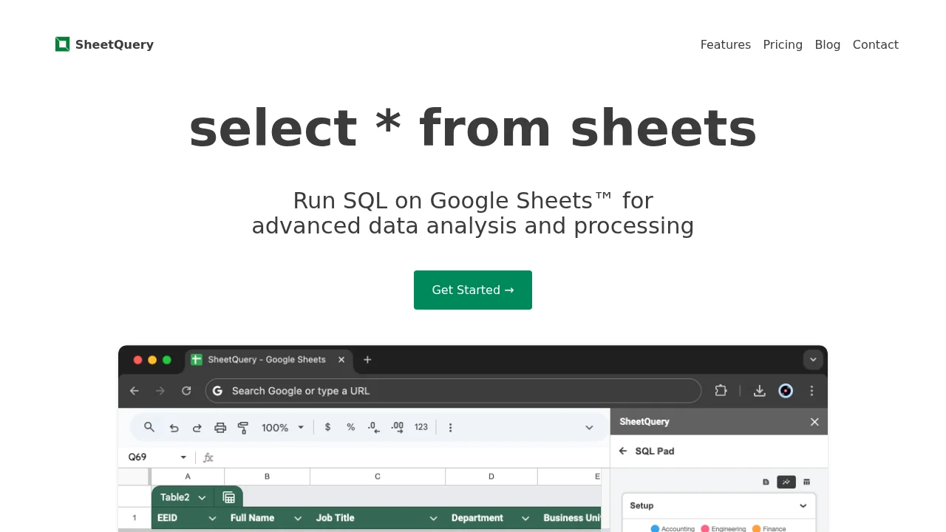Viewport: 946px width, 532px height.
Task: Click the blue Accounting color dot
Action: (x=653, y=528)
